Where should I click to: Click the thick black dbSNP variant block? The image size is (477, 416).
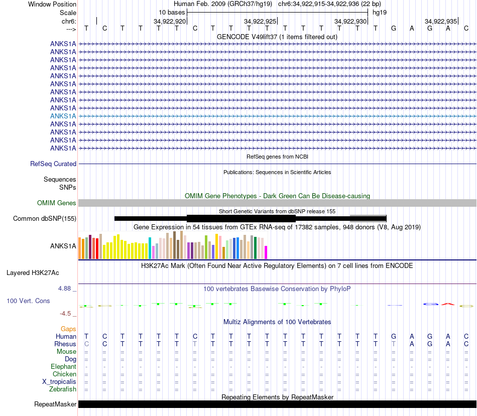pyautogui.click(x=241, y=218)
